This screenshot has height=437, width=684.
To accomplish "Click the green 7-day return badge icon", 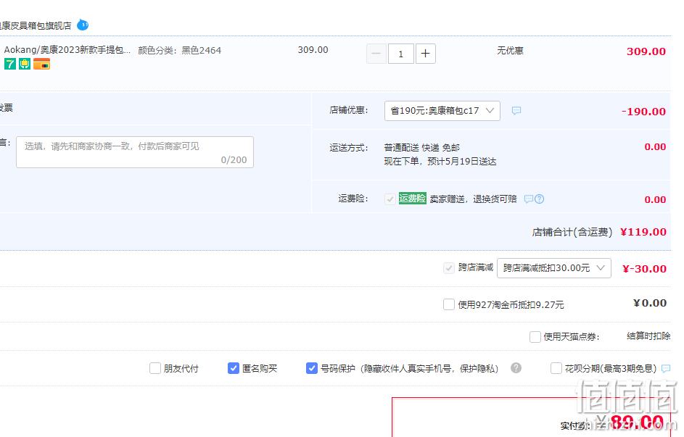I will pos(10,64).
